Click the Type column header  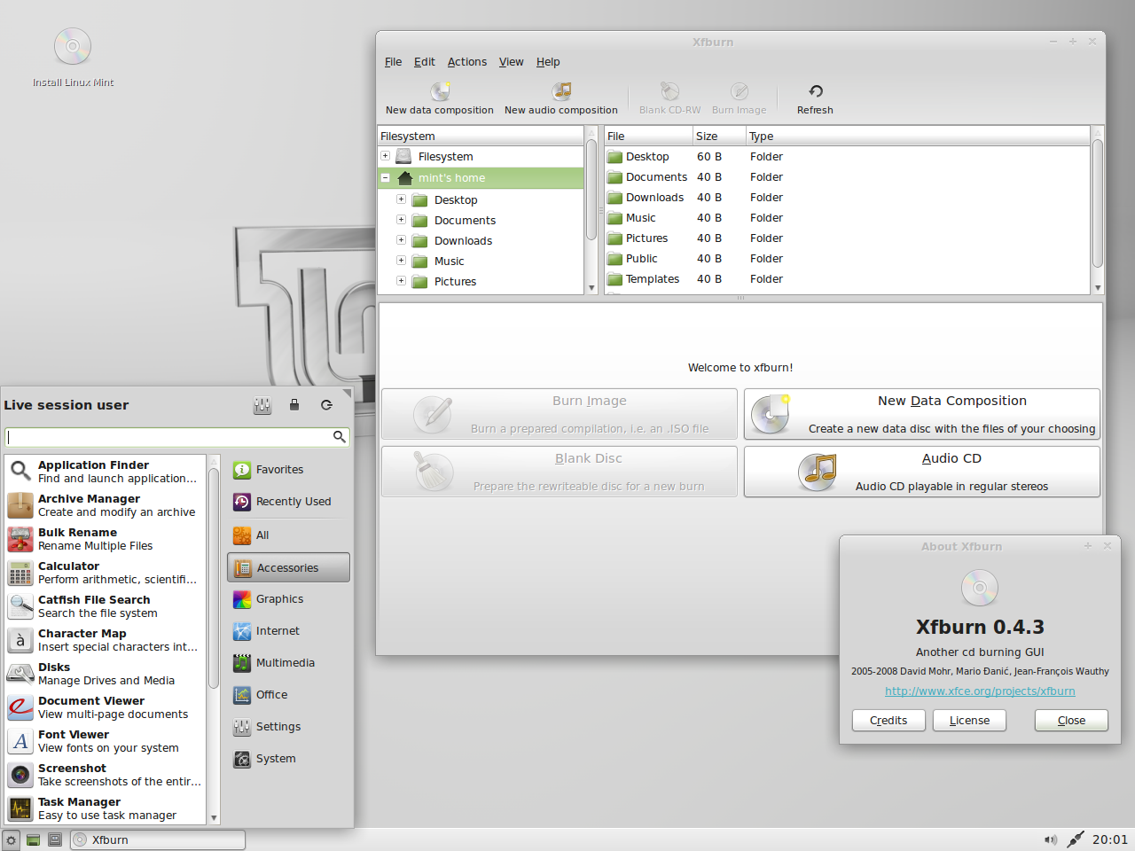918,136
